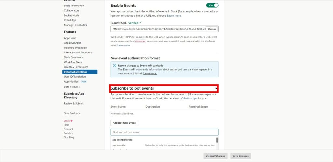Click Learn more in the Events API notice

pyautogui.click(x=150, y=74)
